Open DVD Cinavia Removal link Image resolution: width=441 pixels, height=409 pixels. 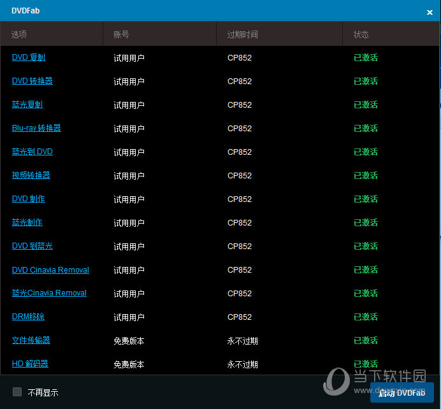(50, 270)
